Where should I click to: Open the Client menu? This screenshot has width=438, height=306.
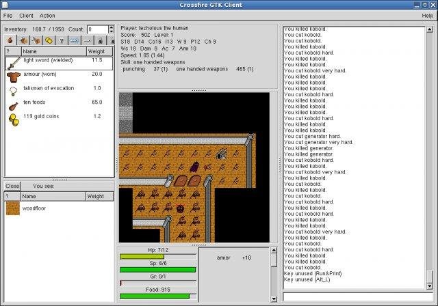26,16
